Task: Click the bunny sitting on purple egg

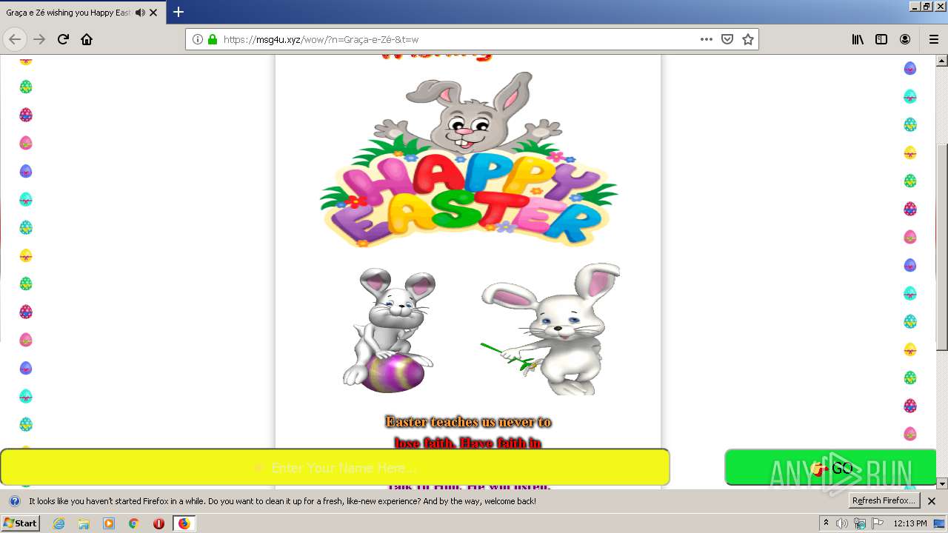Action: point(390,330)
